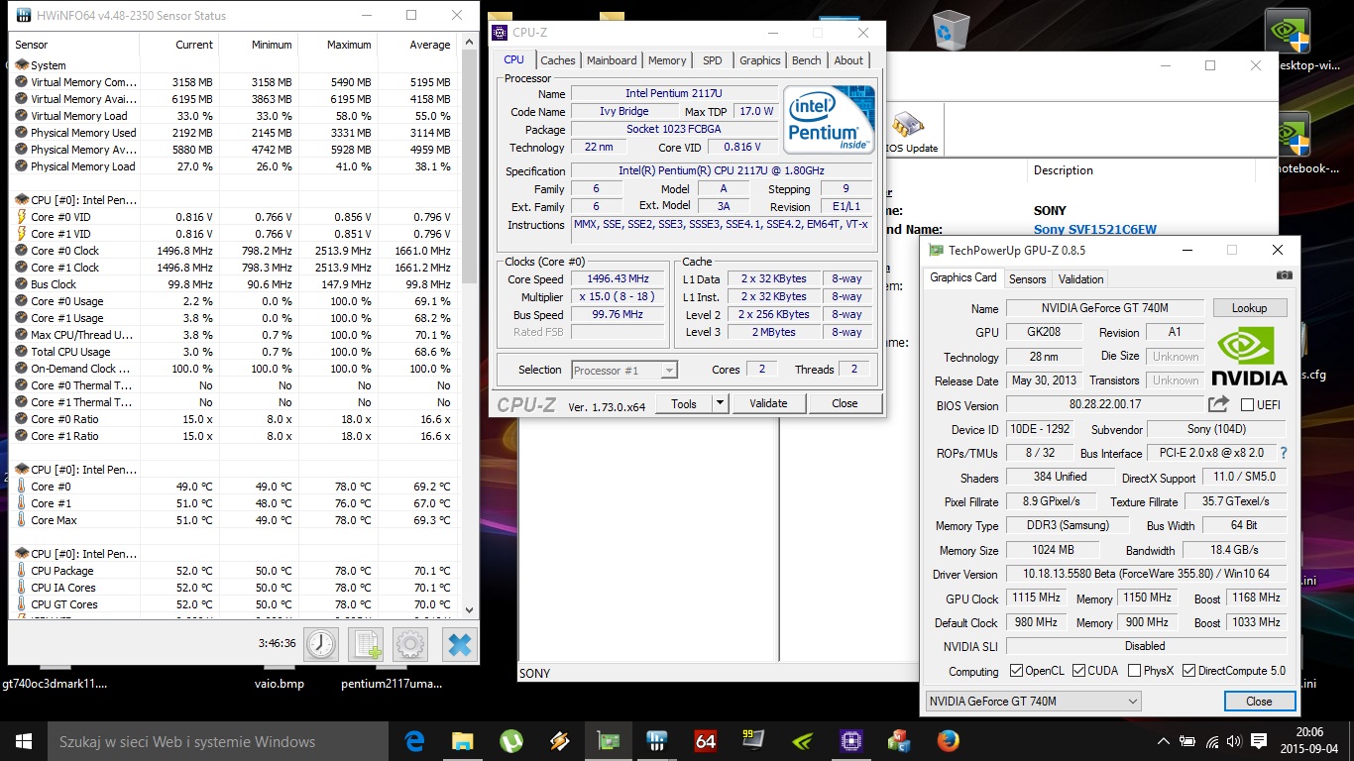Click the Close button in CPU-Z
This screenshot has width=1354, height=761.
tap(845, 403)
